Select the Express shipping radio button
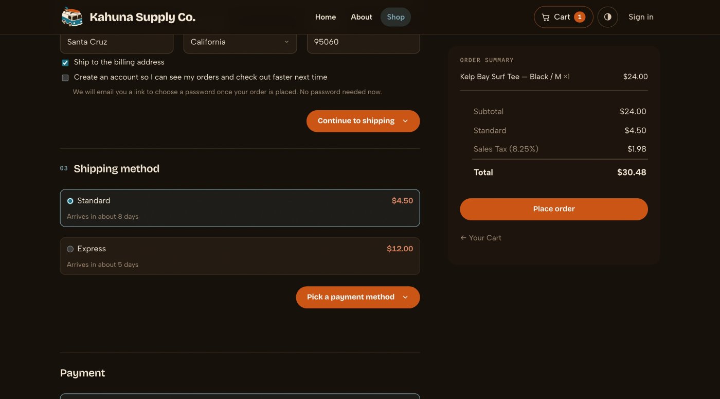The width and height of the screenshot is (720, 399). click(x=70, y=249)
